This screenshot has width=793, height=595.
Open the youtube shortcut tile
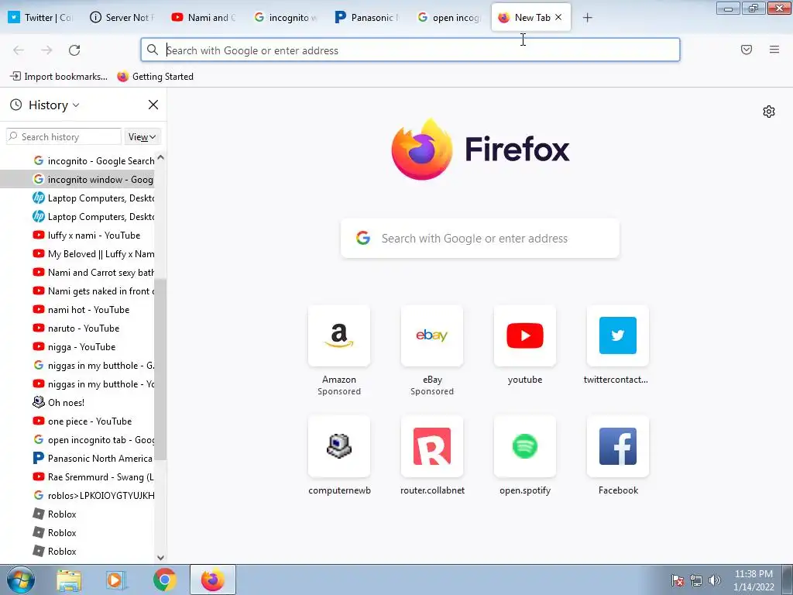pos(525,336)
